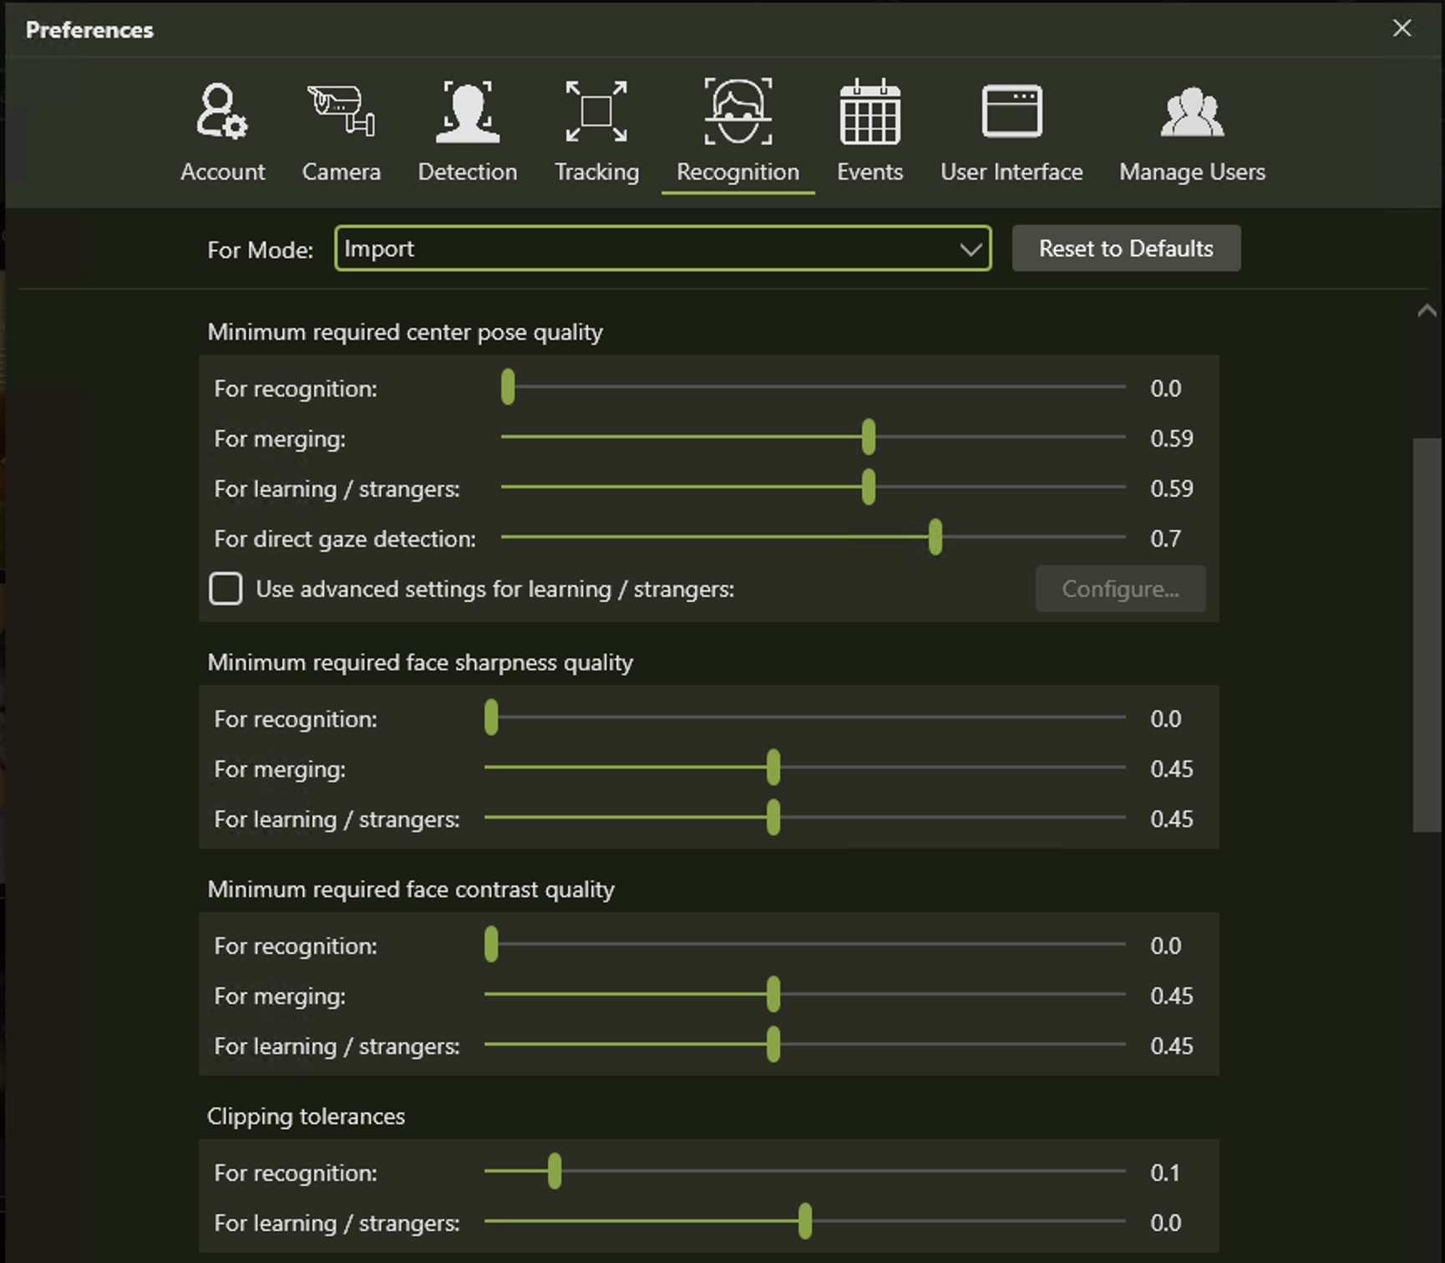Click the Recognition face icon
The height and width of the screenshot is (1263, 1445).
(738, 112)
